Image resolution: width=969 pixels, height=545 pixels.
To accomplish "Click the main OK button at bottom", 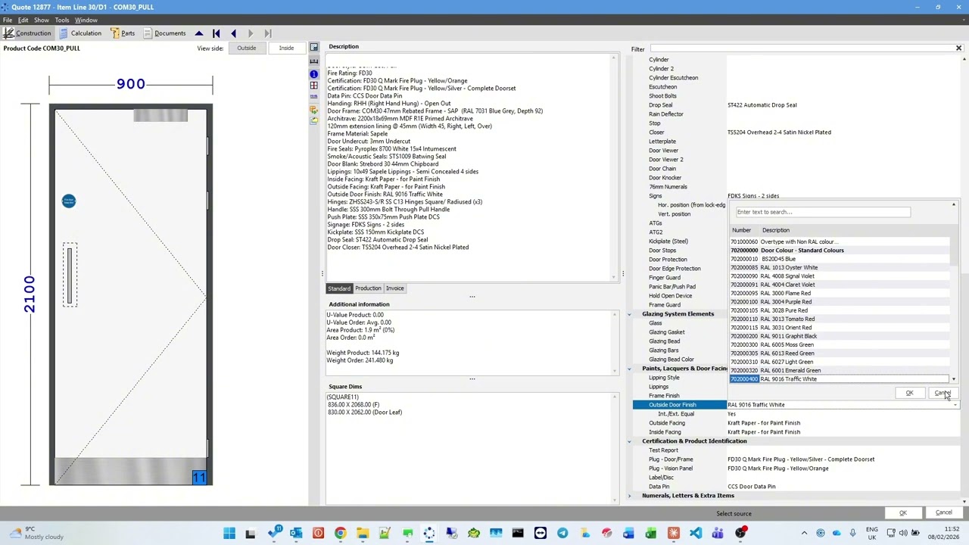I will [902, 513].
